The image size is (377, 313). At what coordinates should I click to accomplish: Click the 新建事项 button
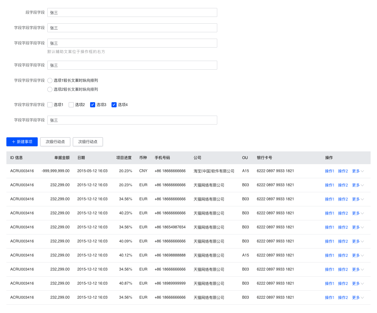pos(22,142)
